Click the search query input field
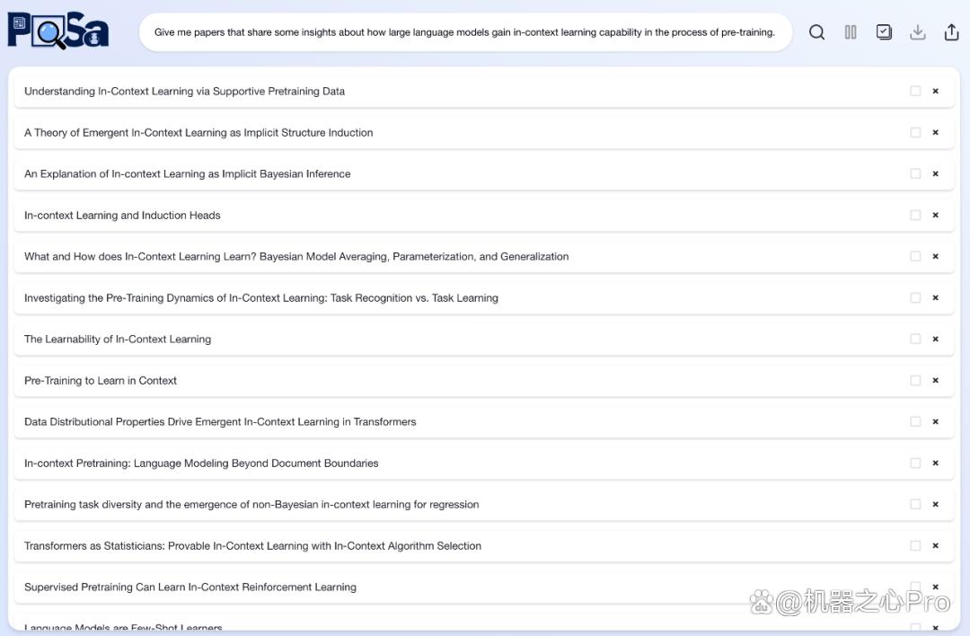970x636 pixels. pyautogui.click(x=465, y=32)
